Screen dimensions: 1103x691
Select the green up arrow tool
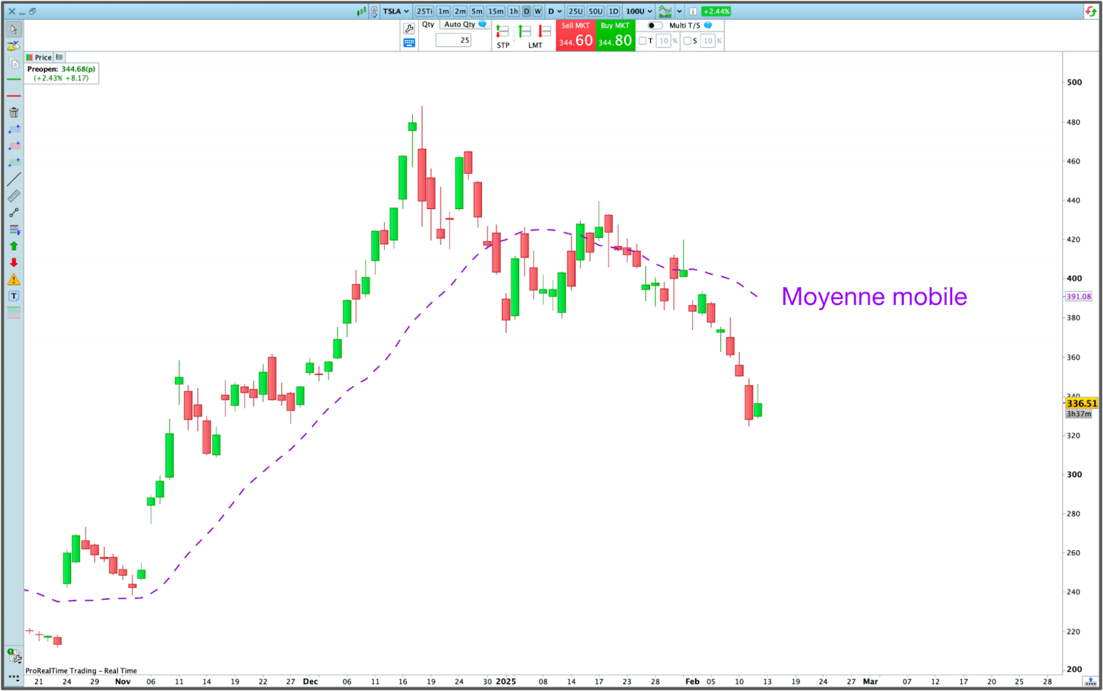coord(14,246)
